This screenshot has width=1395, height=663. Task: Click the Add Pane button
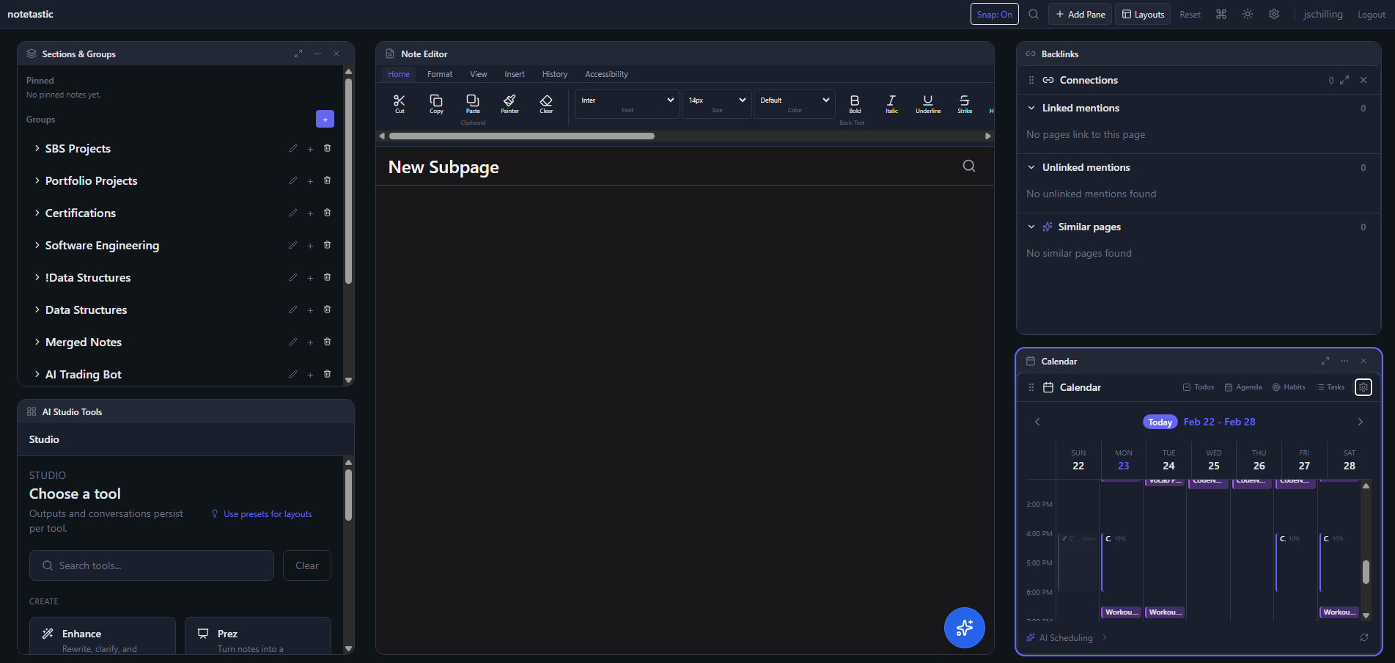[1080, 14]
